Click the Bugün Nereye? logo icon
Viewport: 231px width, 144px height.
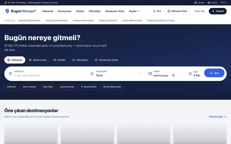(x=7, y=11)
